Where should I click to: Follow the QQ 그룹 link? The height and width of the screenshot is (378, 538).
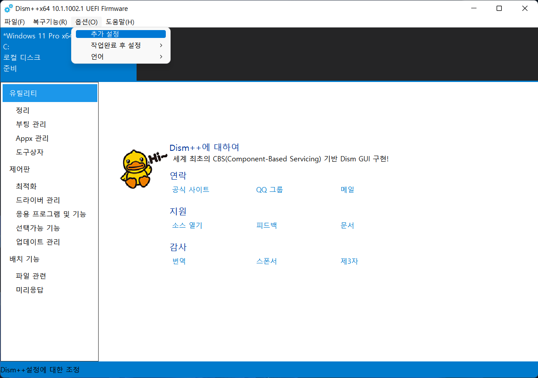tap(270, 190)
